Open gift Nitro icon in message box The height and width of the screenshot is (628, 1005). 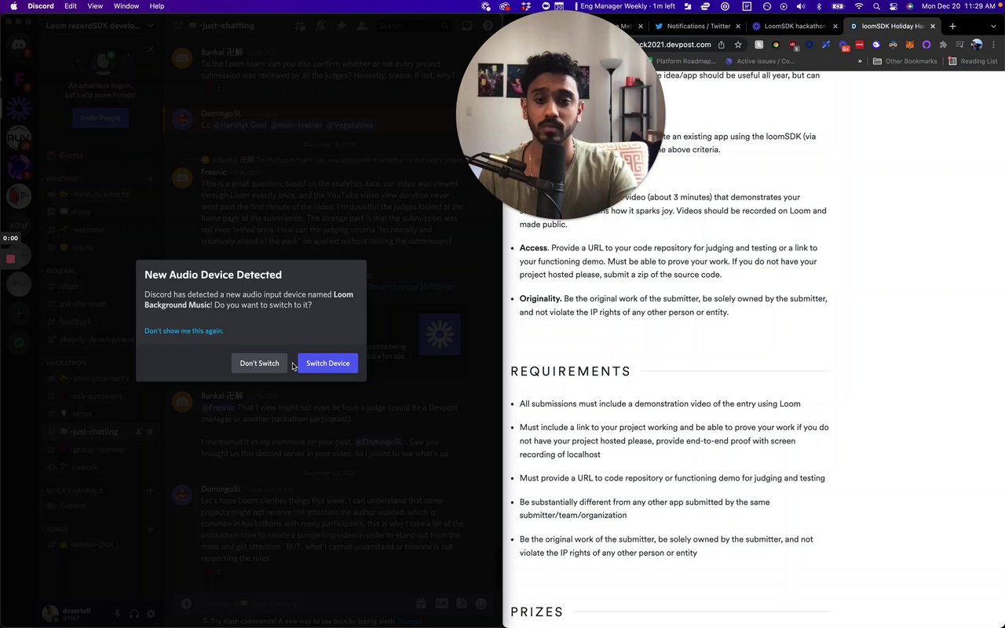click(421, 604)
